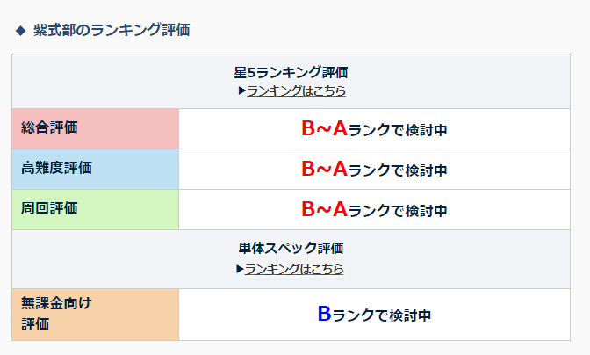Open ランキングはこちら link under 星5ランキング評価
The width and height of the screenshot is (590, 355).
296,91
